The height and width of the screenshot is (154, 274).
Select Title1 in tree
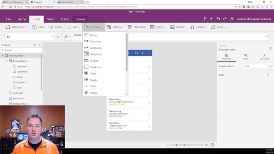coord(20,88)
